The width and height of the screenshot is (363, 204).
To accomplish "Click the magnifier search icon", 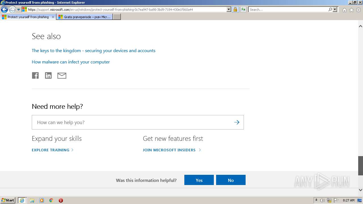I will (330, 10).
